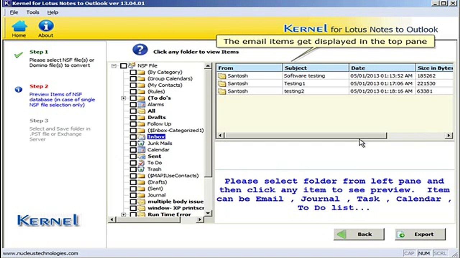This screenshot has width=460, height=258.
Task: Sort emails by From column header
Action: coord(249,68)
